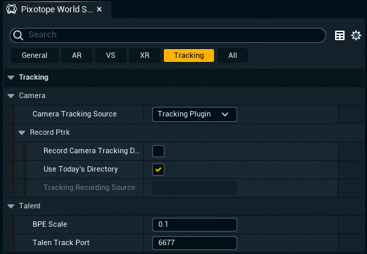The height and width of the screenshot is (254, 367).
Task: Collapse the Camera category arrow
Action: (11, 96)
